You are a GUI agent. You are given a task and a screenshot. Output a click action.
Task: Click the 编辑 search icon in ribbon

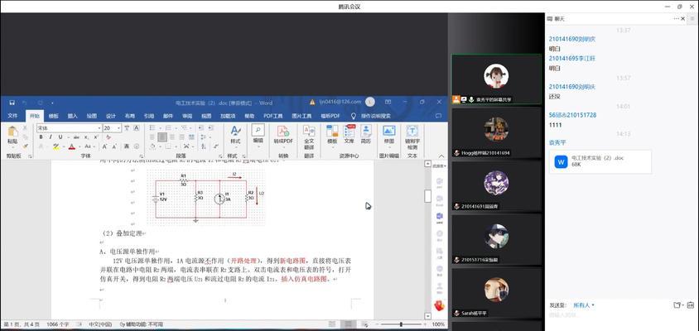click(x=258, y=132)
